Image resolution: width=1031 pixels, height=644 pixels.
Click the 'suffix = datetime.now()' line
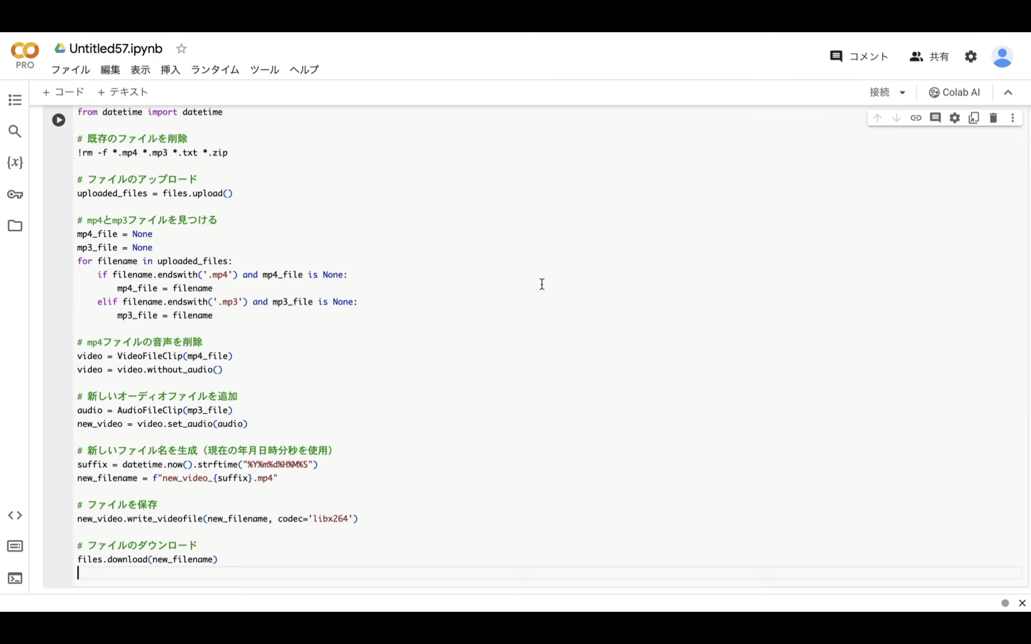pos(198,465)
